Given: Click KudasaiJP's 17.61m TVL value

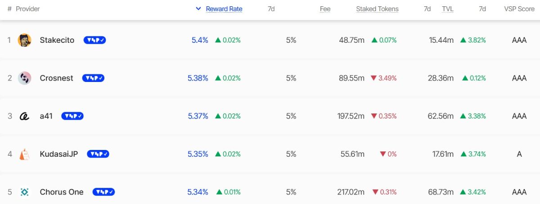Looking at the screenshot, I should point(443,154).
